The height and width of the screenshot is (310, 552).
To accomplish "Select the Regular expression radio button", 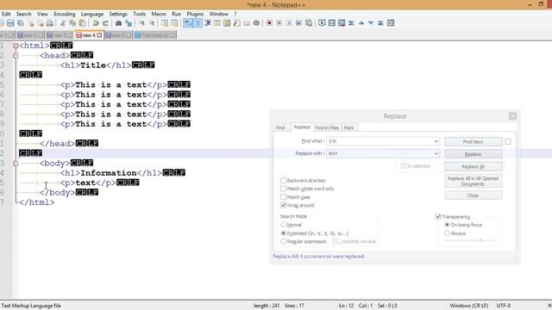I will (x=283, y=241).
